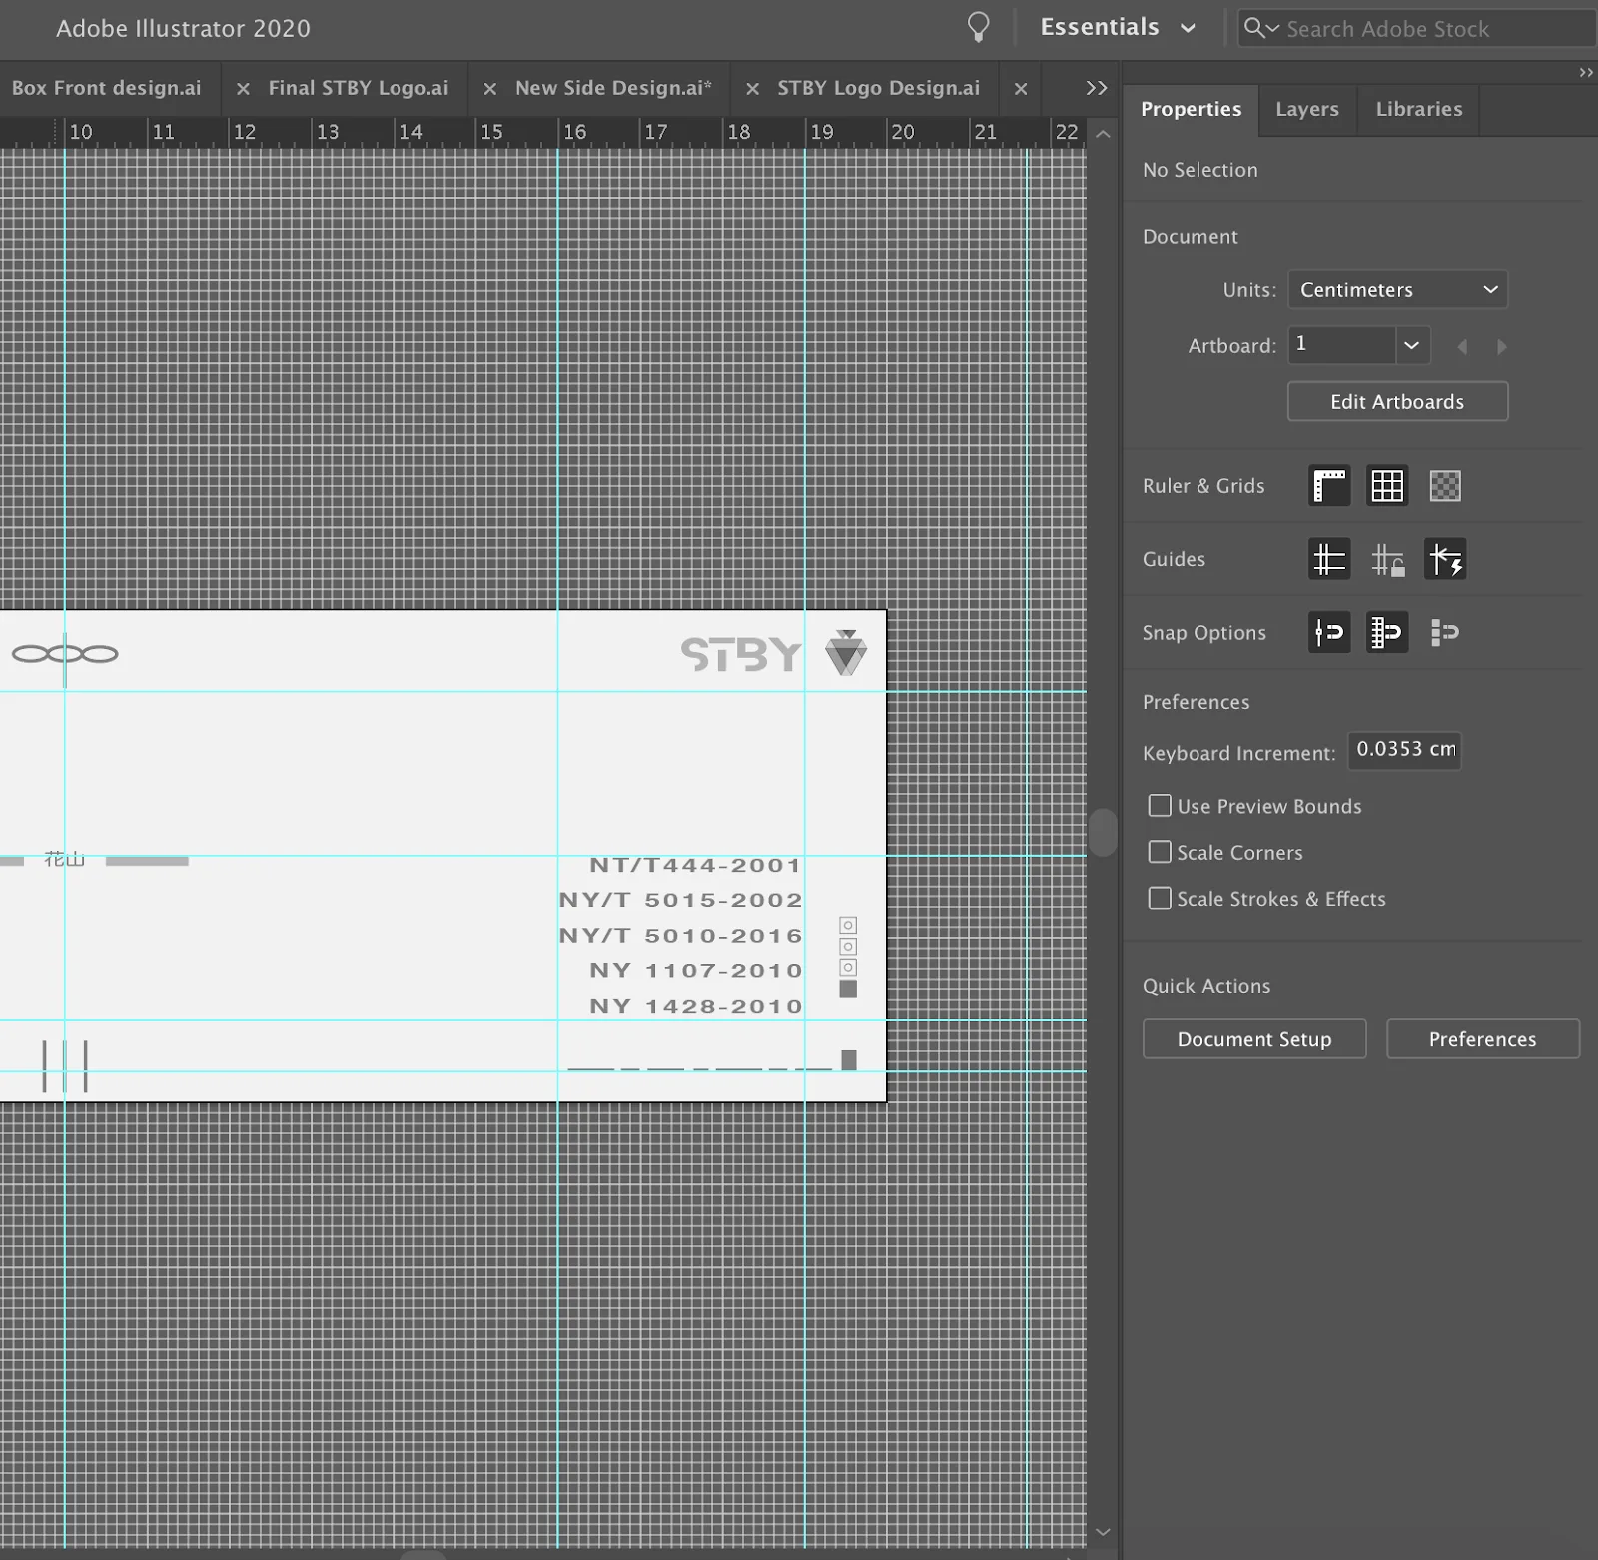Click the Discover lightbulb icon
The width and height of the screenshot is (1598, 1560).
(x=979, y=27)
